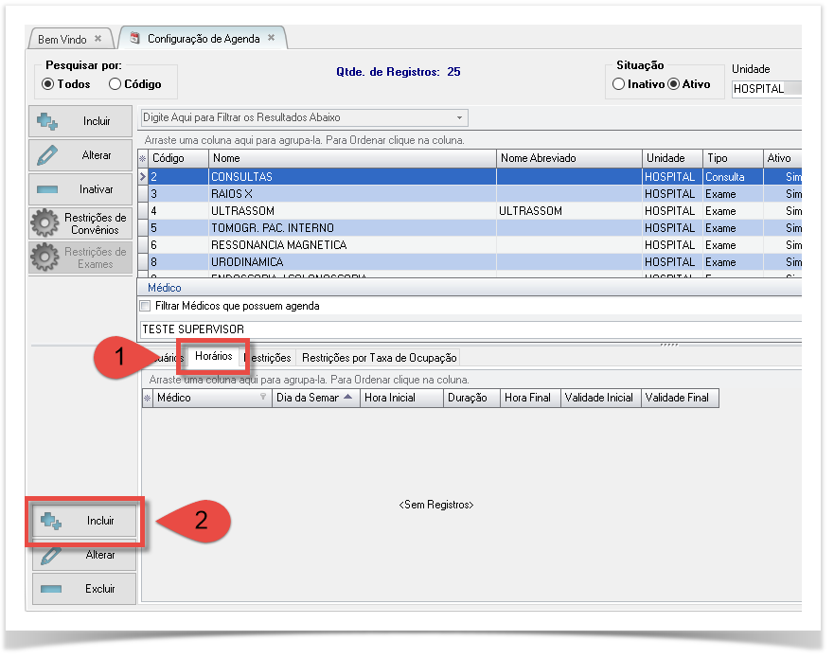This screenshot has height=658, width=834.
Task: Click the Inativar minus icon
Action: coord(48,189)
